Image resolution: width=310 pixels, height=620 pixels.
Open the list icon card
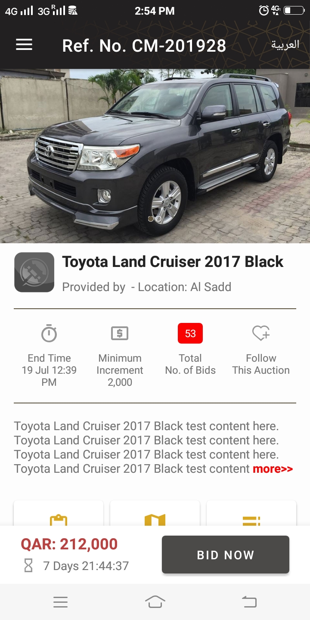click(251, 513)
